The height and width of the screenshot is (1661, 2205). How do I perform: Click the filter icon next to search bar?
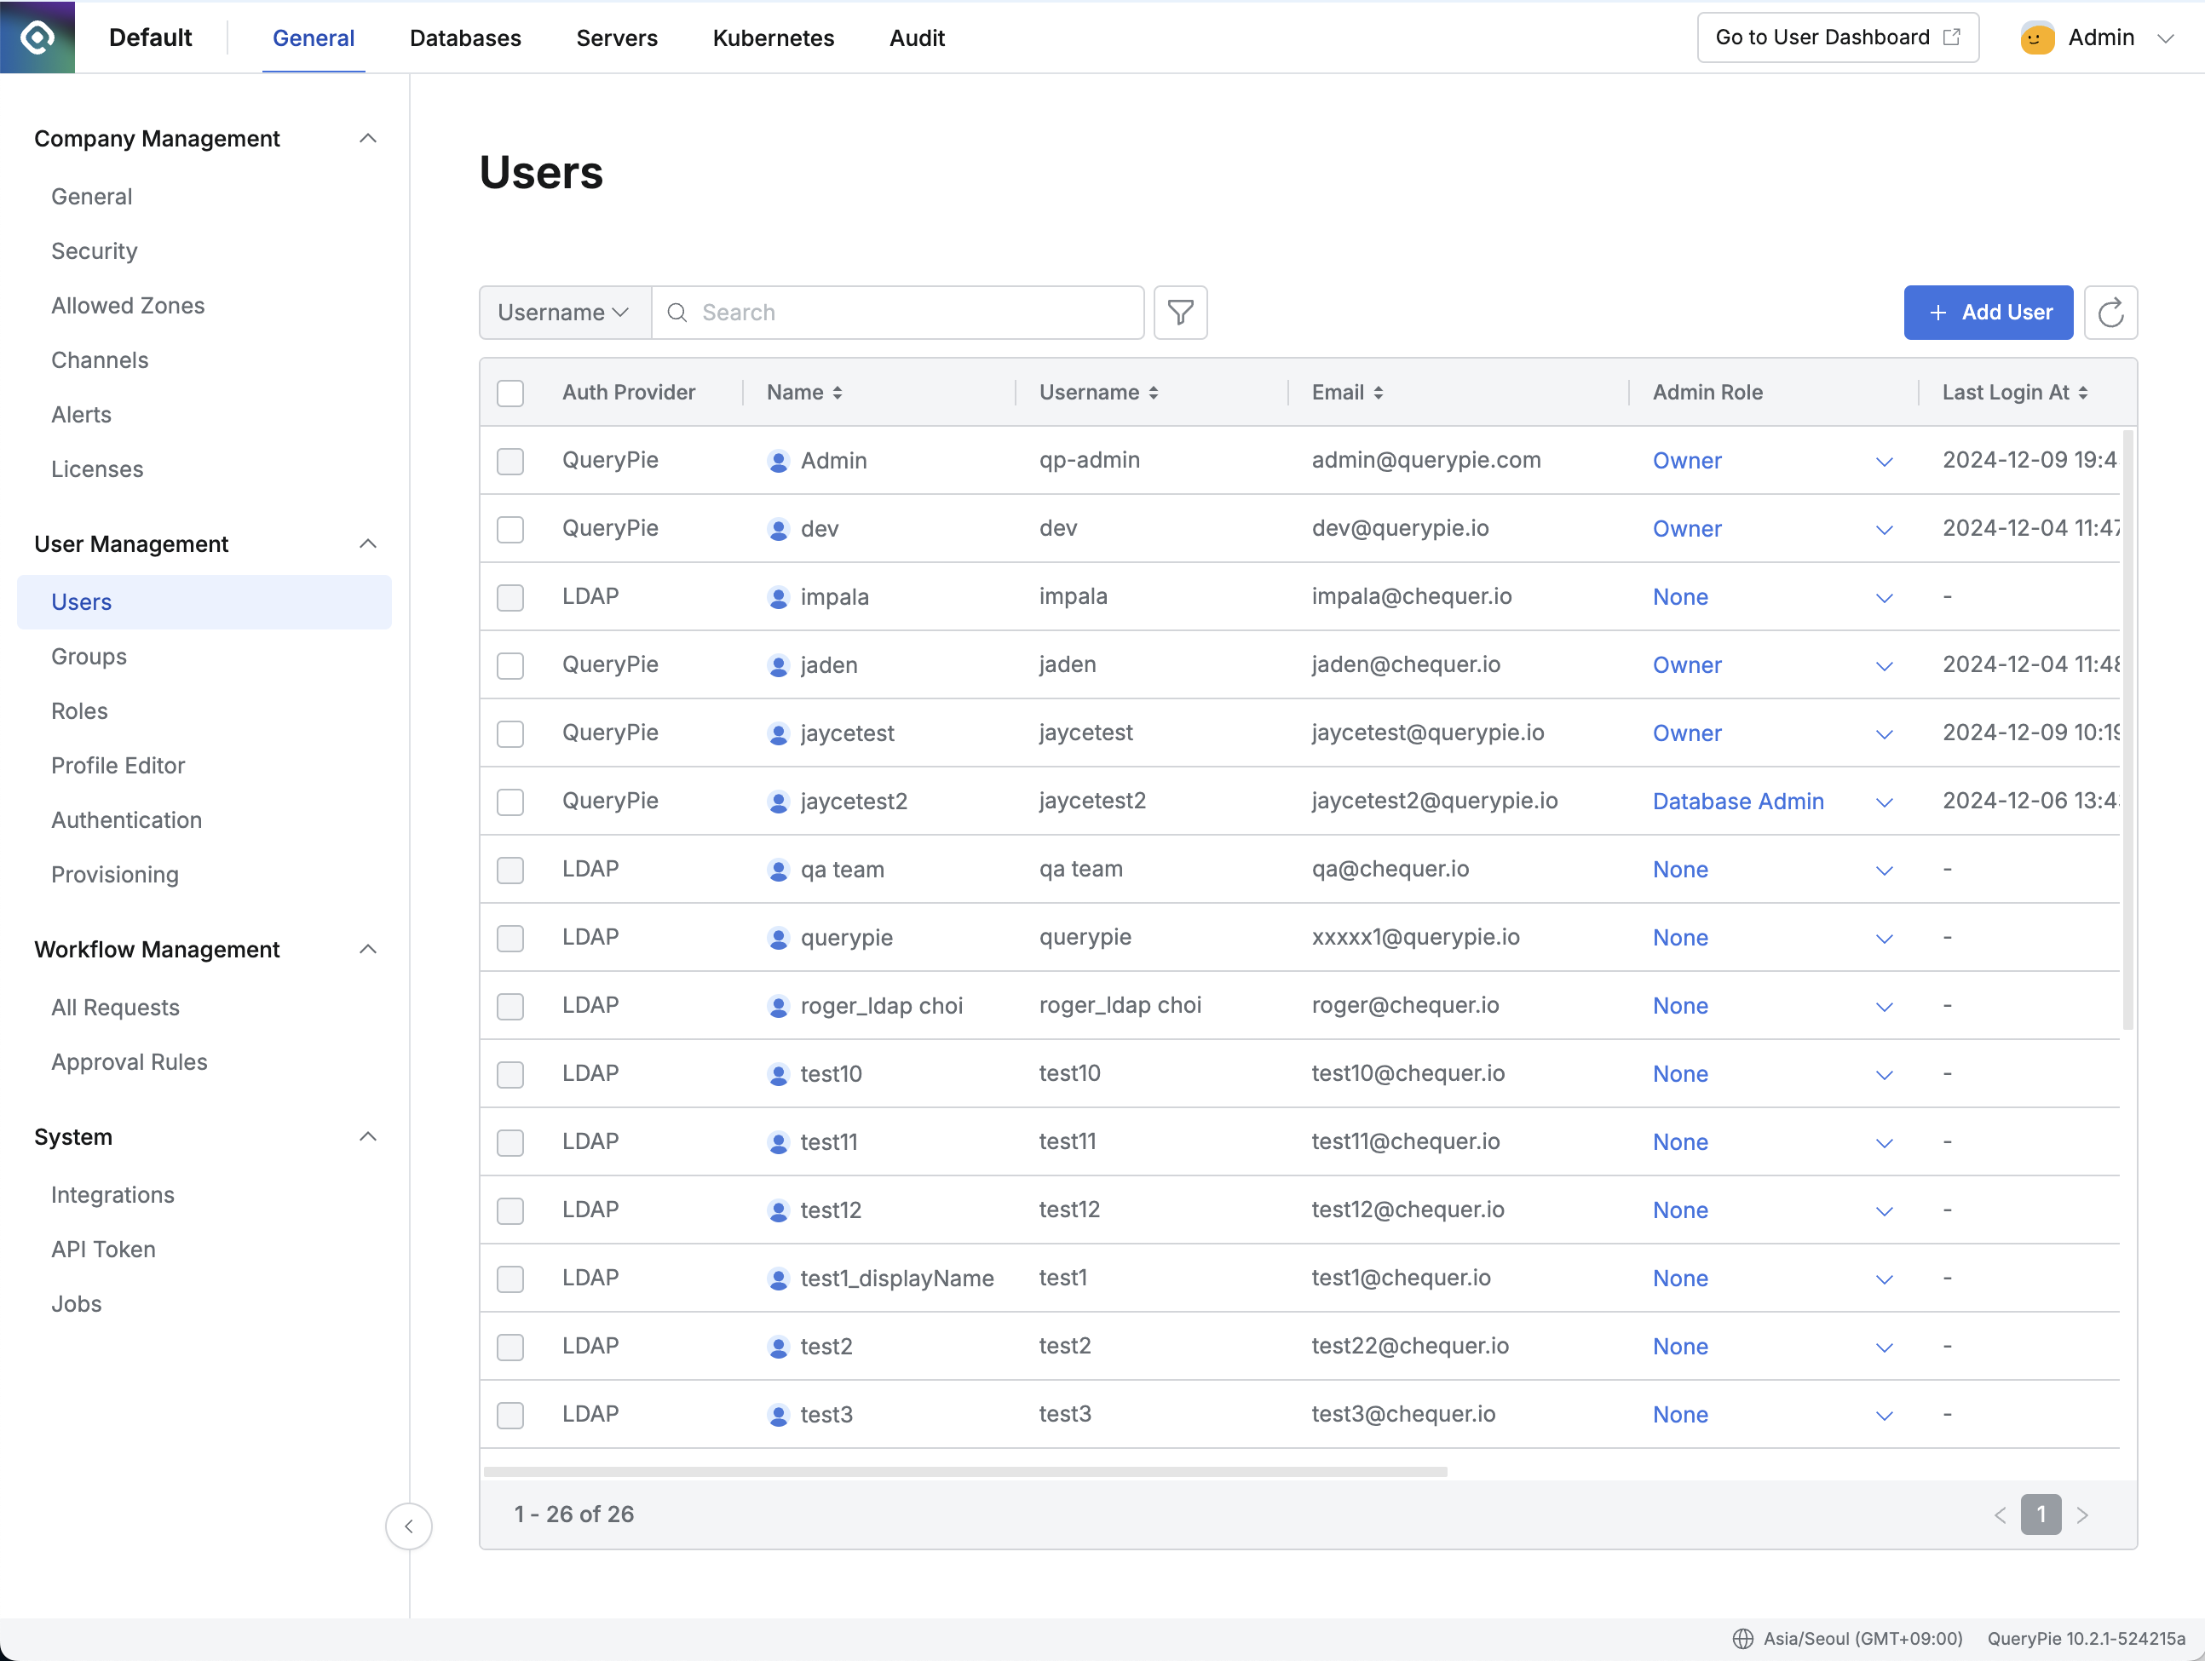point(1181,313)
